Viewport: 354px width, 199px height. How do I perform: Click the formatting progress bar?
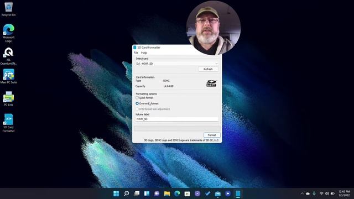coord(177,128)
